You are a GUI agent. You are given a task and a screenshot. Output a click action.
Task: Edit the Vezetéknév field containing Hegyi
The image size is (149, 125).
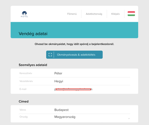click(74, 81)
